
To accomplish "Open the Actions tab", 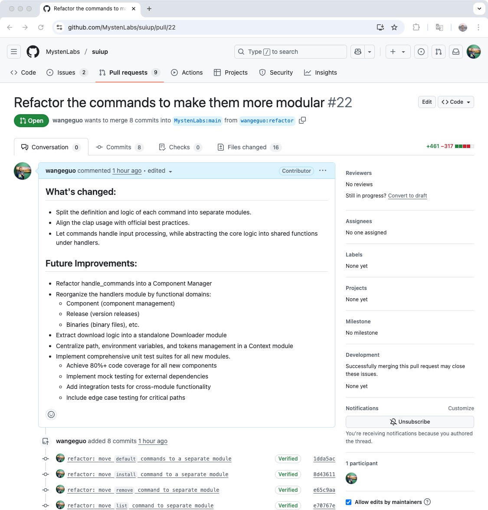I will click(187, 72).
